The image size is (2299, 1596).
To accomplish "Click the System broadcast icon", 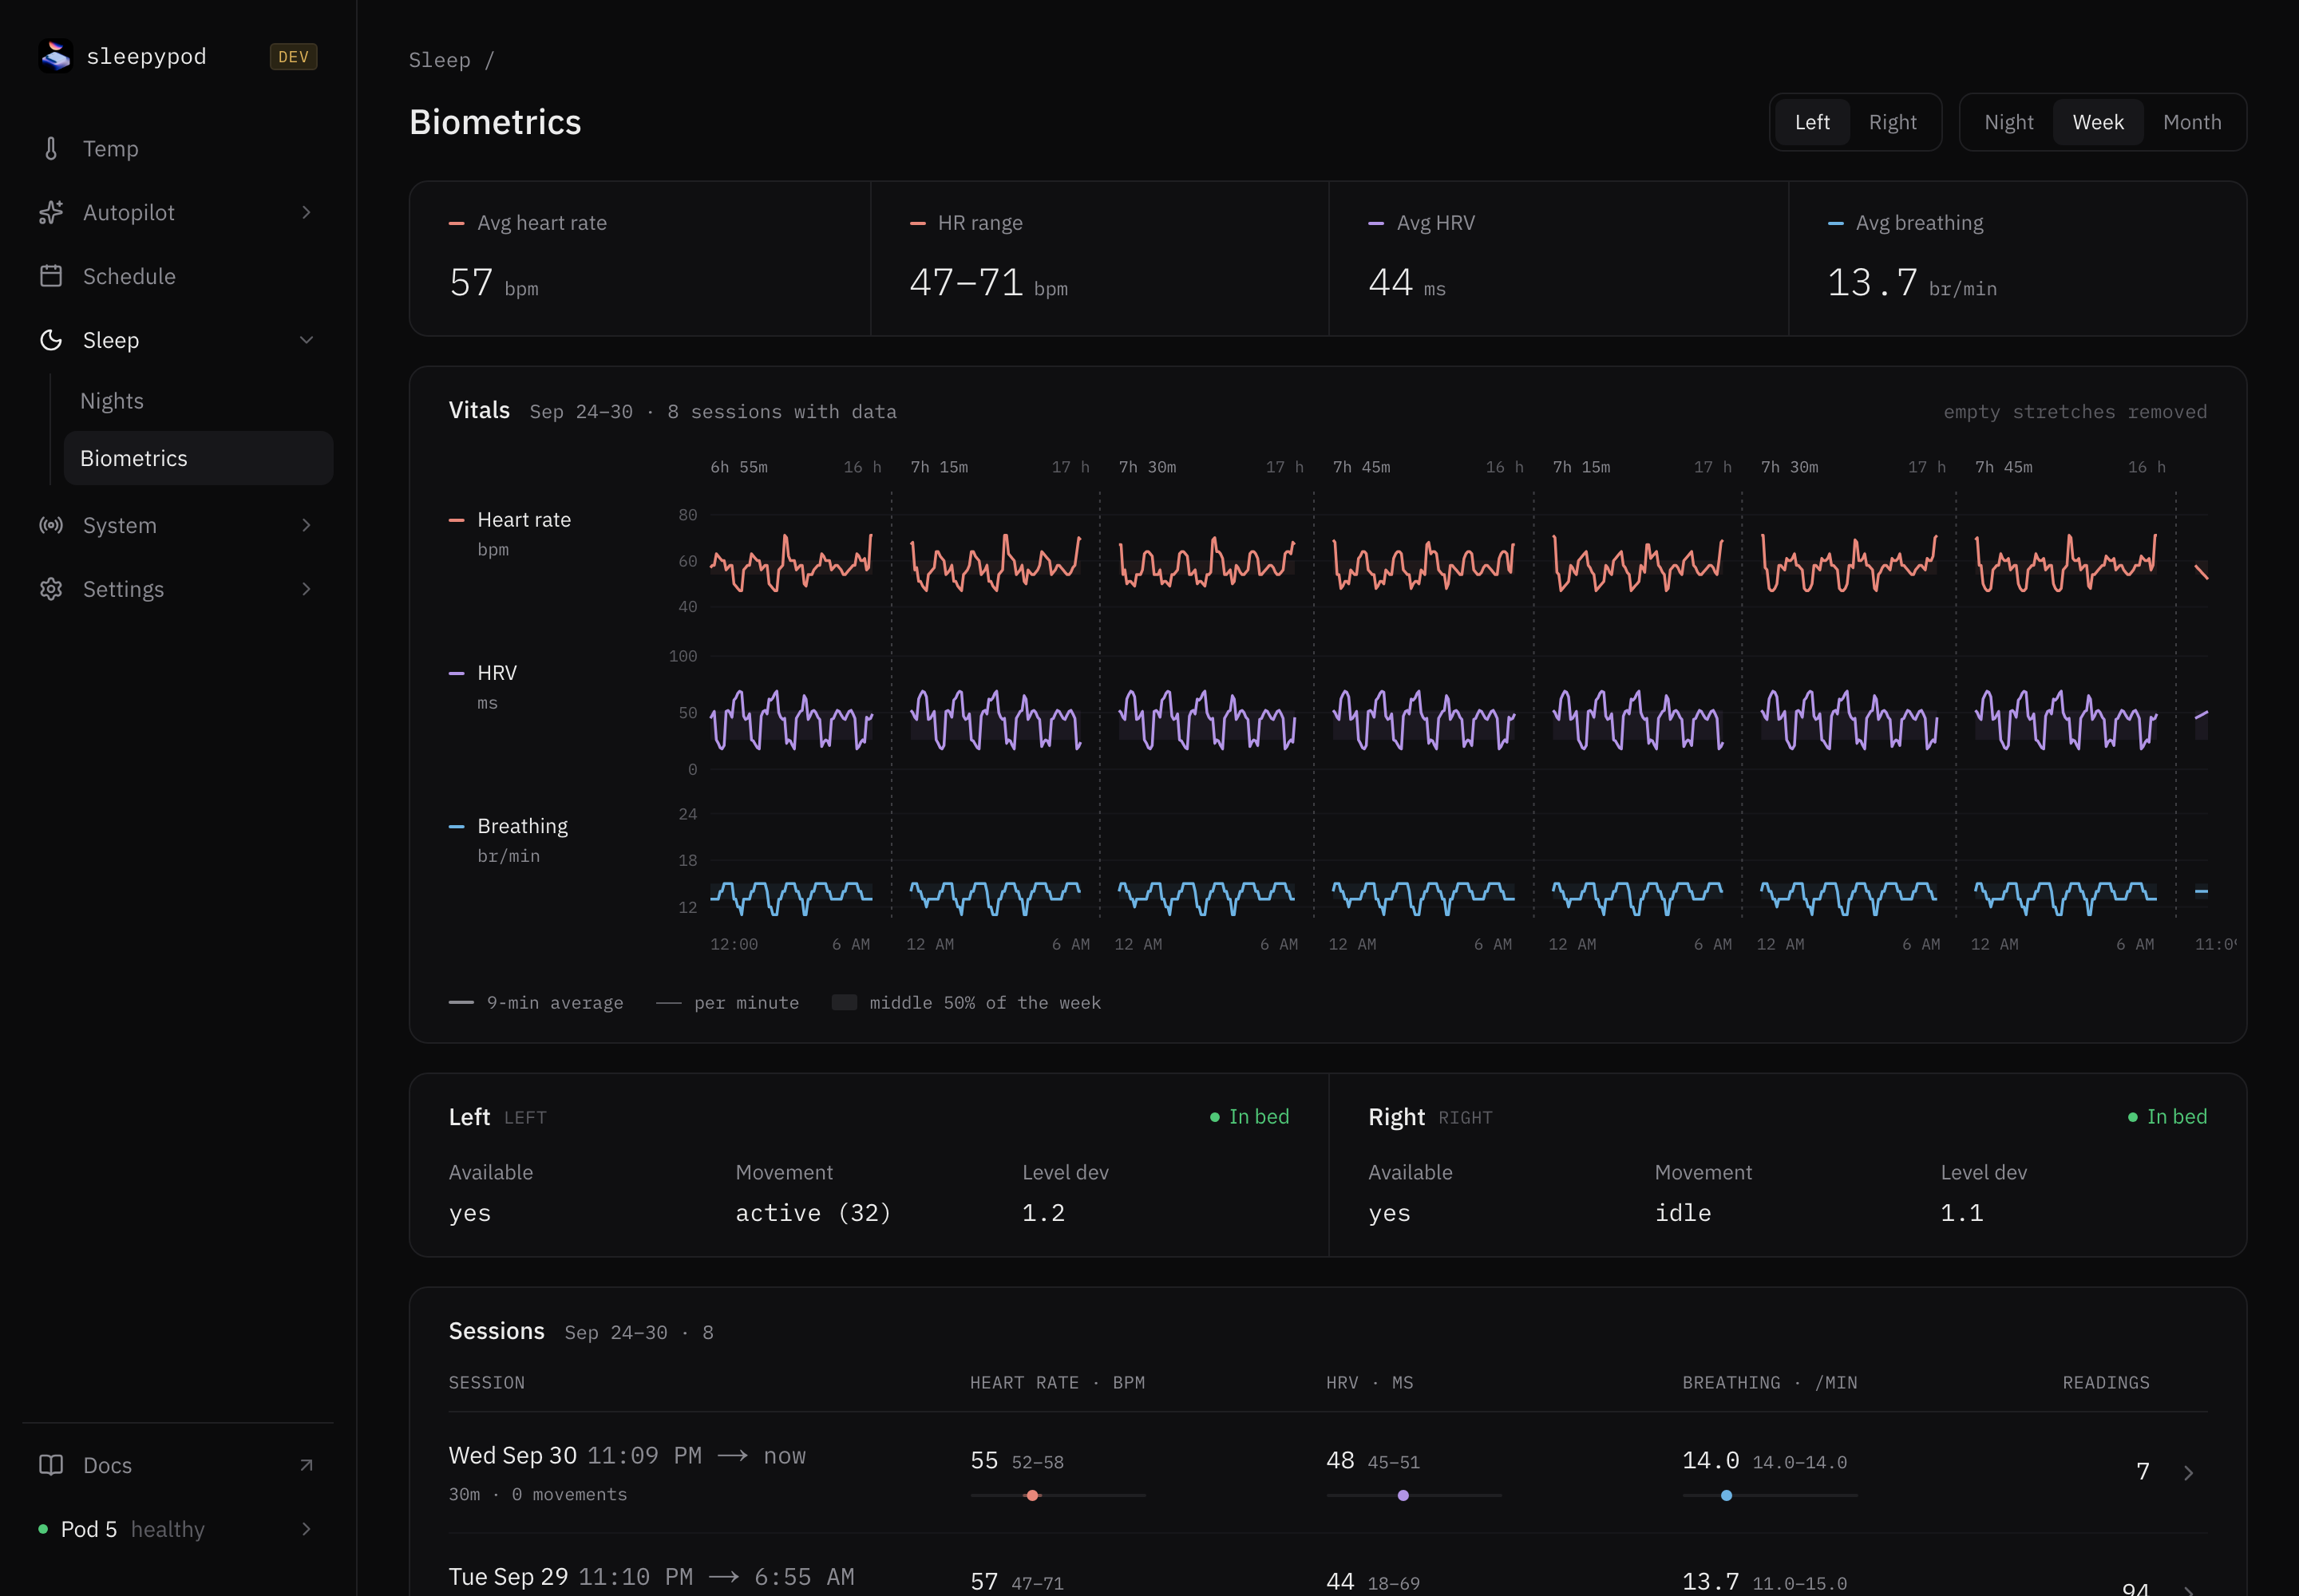I will [51, 525].
